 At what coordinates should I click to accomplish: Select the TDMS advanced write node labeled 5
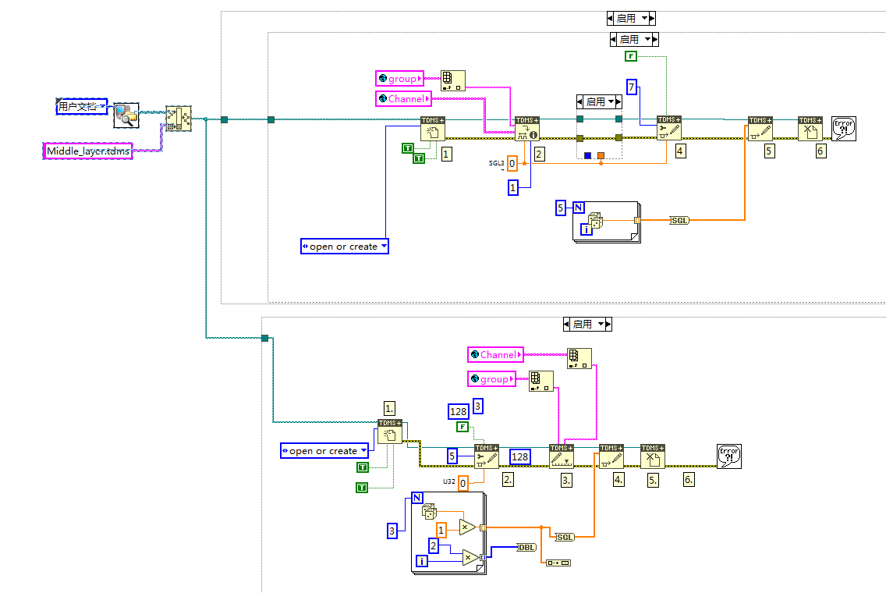[x=760, y=129]
